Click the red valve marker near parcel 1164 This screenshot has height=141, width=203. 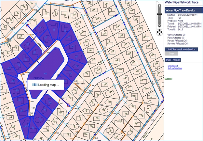coord(28,25)
